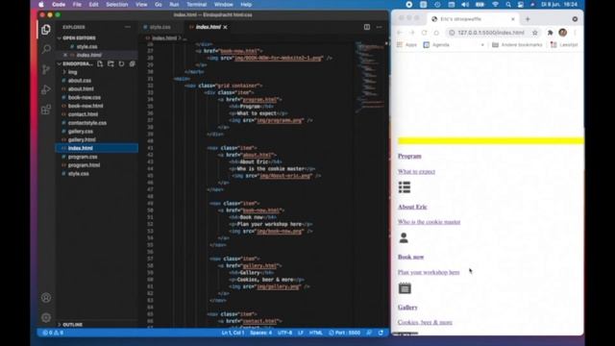Open the Wi-Fi menu in menu bar

point(496,4)
